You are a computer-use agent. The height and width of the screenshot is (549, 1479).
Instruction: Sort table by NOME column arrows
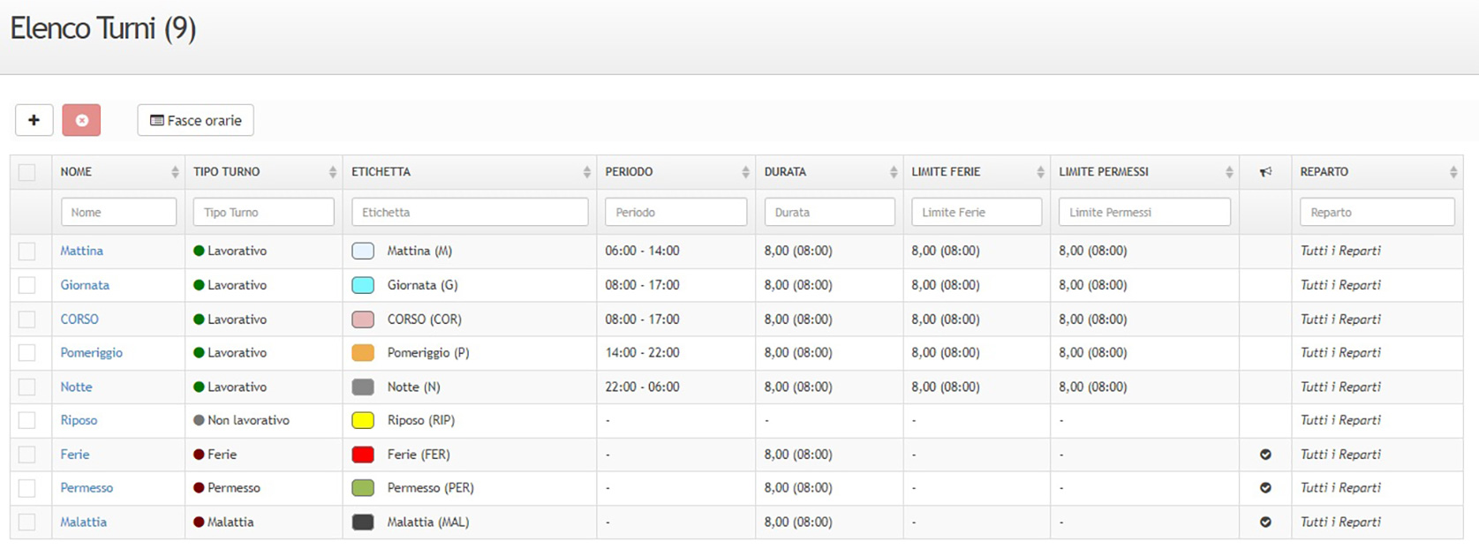tap(174, 172)
